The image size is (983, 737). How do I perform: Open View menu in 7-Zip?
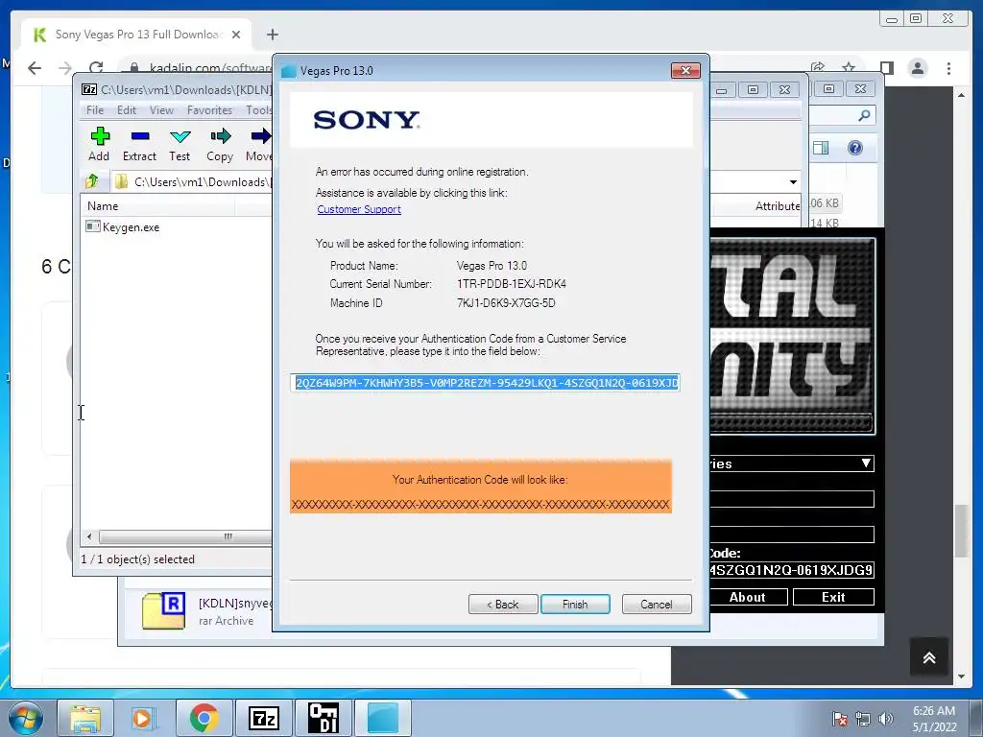(x=161, y=110)
